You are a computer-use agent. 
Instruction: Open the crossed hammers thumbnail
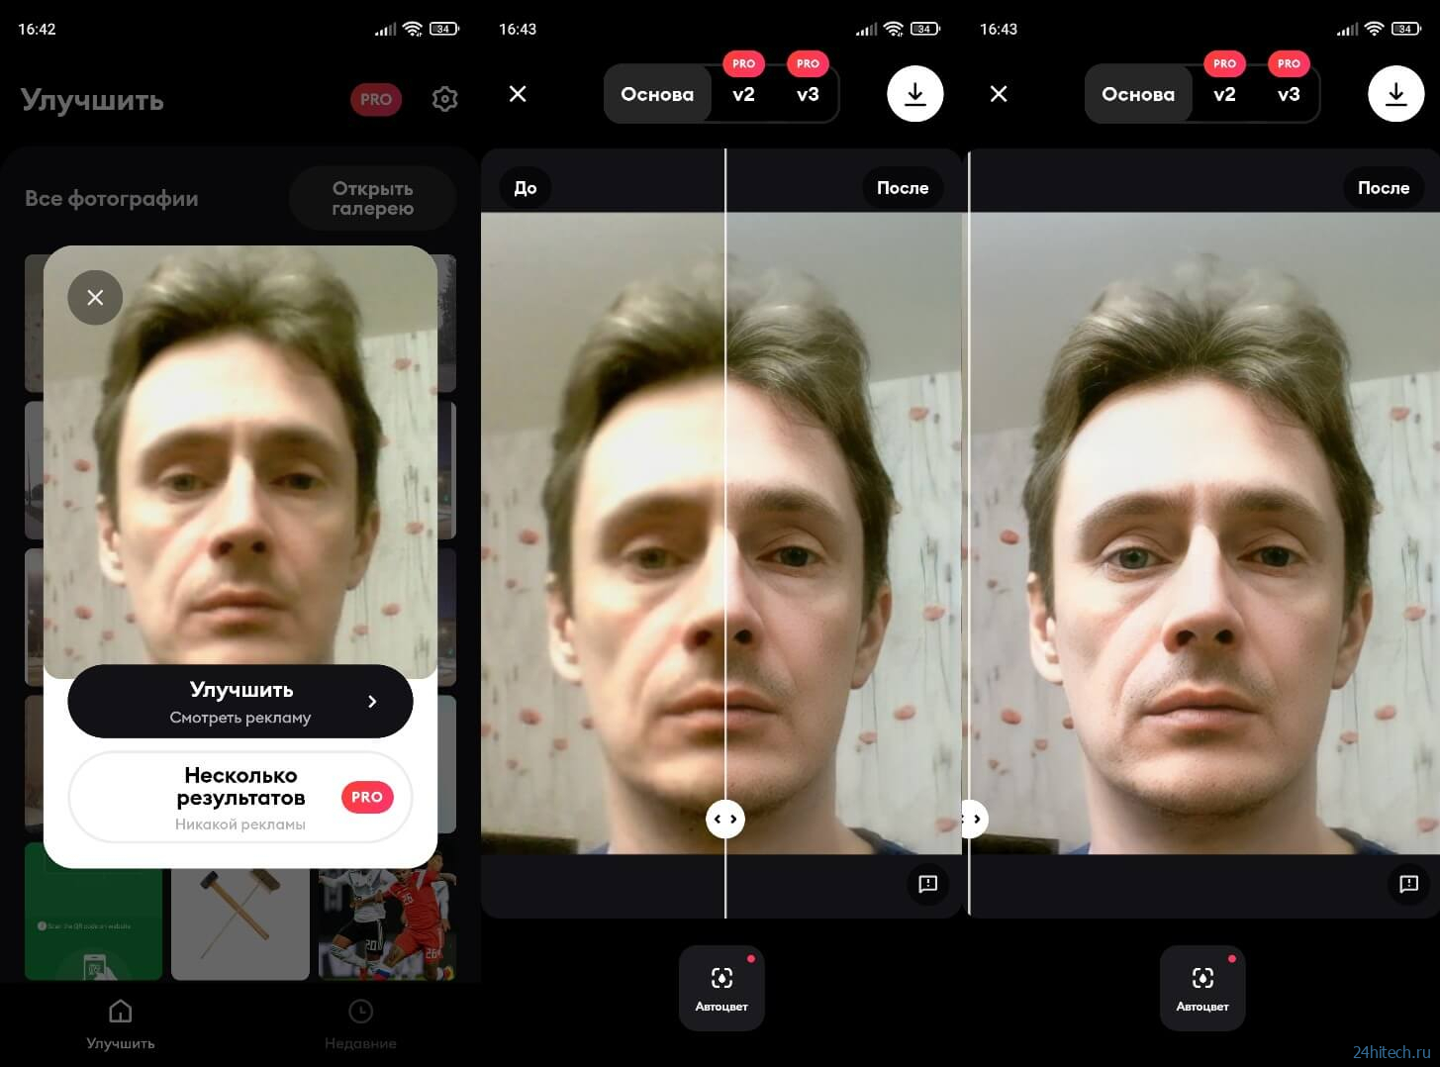tap(240, 912)
